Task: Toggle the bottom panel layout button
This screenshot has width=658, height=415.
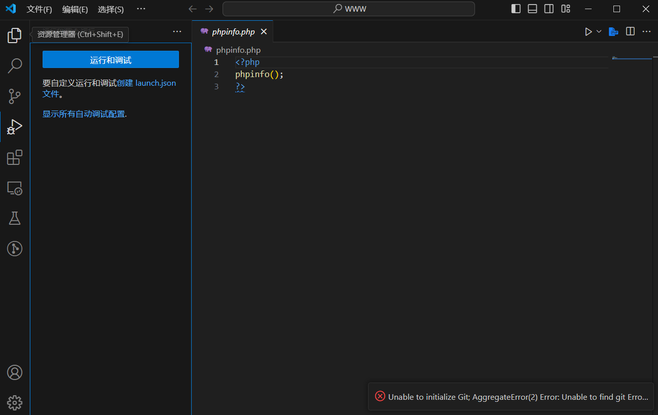Action: pyautogui.click(x=532, y=9)
